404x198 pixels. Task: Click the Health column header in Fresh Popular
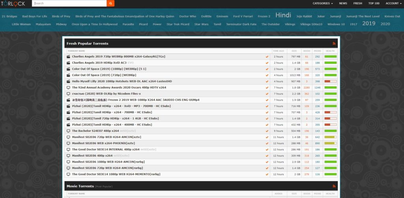(x=330, y=51)
